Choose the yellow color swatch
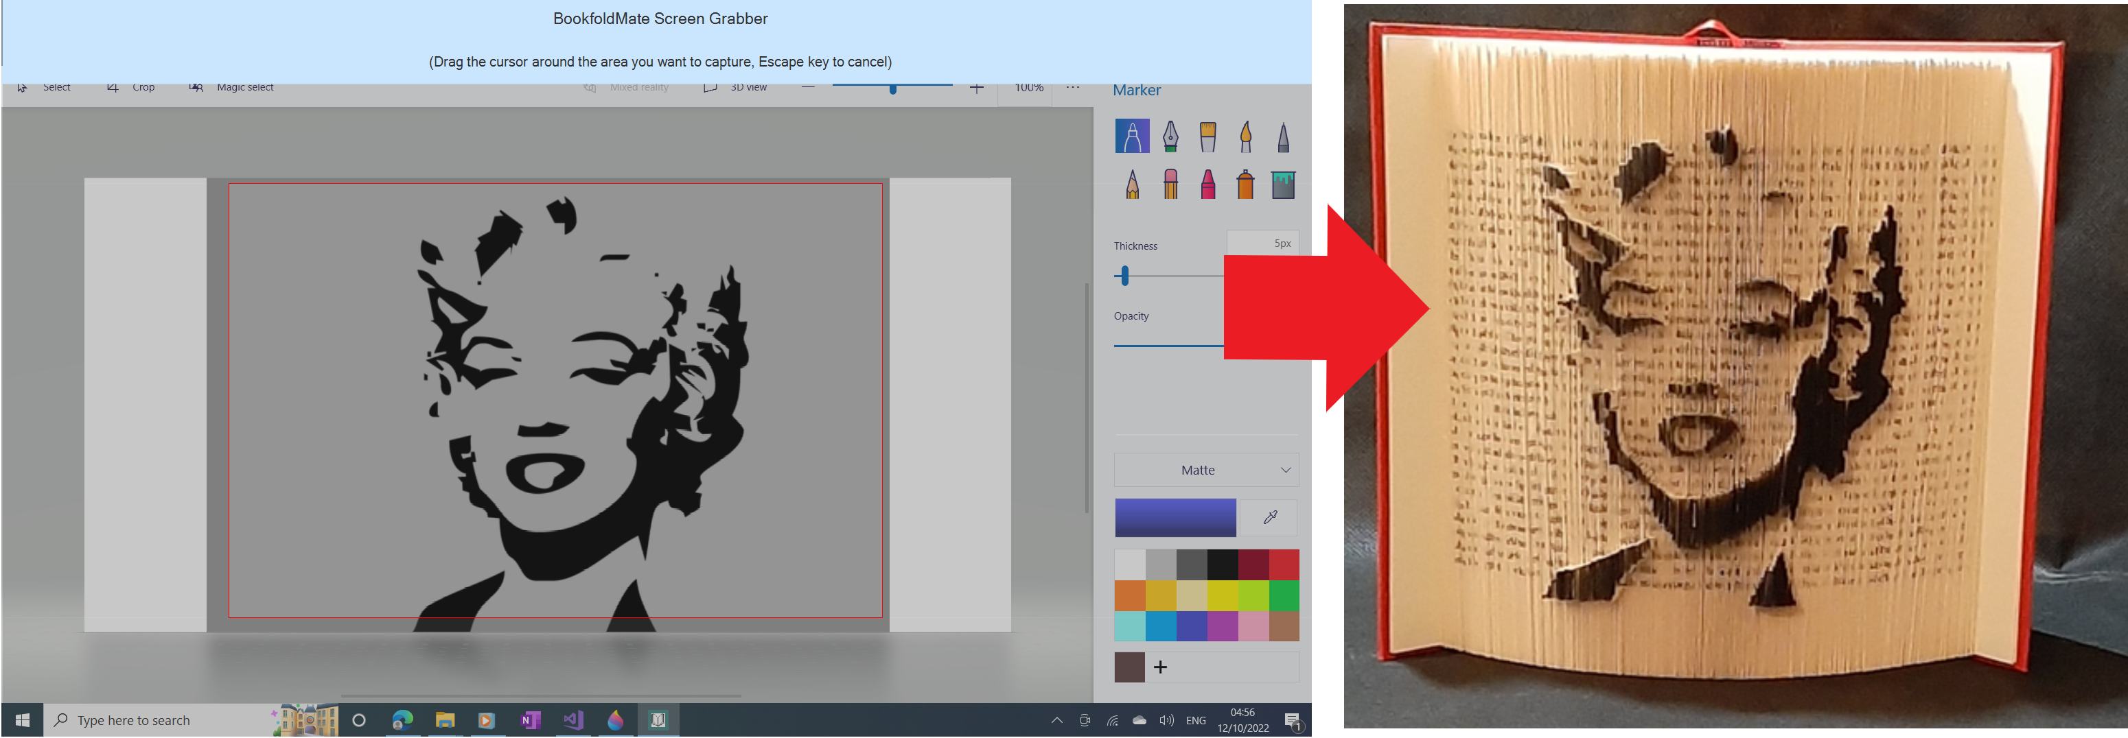Screen dimensions: 2128x738 pos(1222,595)
